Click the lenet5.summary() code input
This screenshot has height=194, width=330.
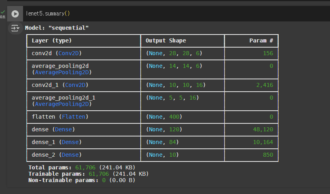176,13
